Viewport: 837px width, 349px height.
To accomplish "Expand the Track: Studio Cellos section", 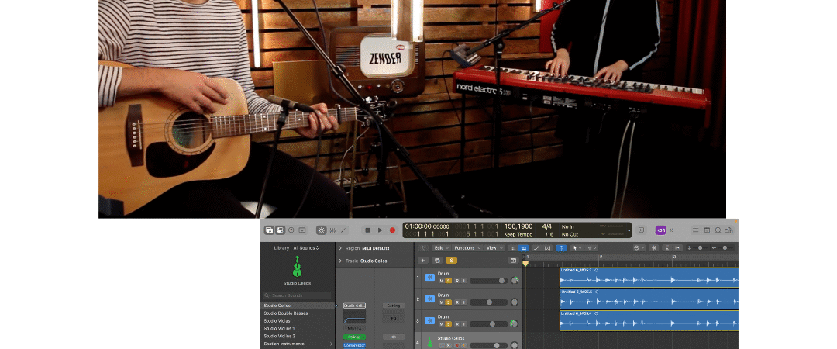I will click(x=340, y=261).
